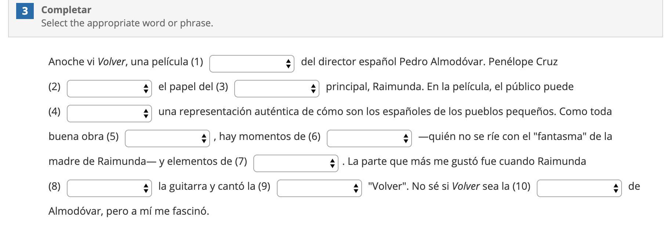Open blank (8) dropdown before 'la guitarra'

tap(109, 188)
